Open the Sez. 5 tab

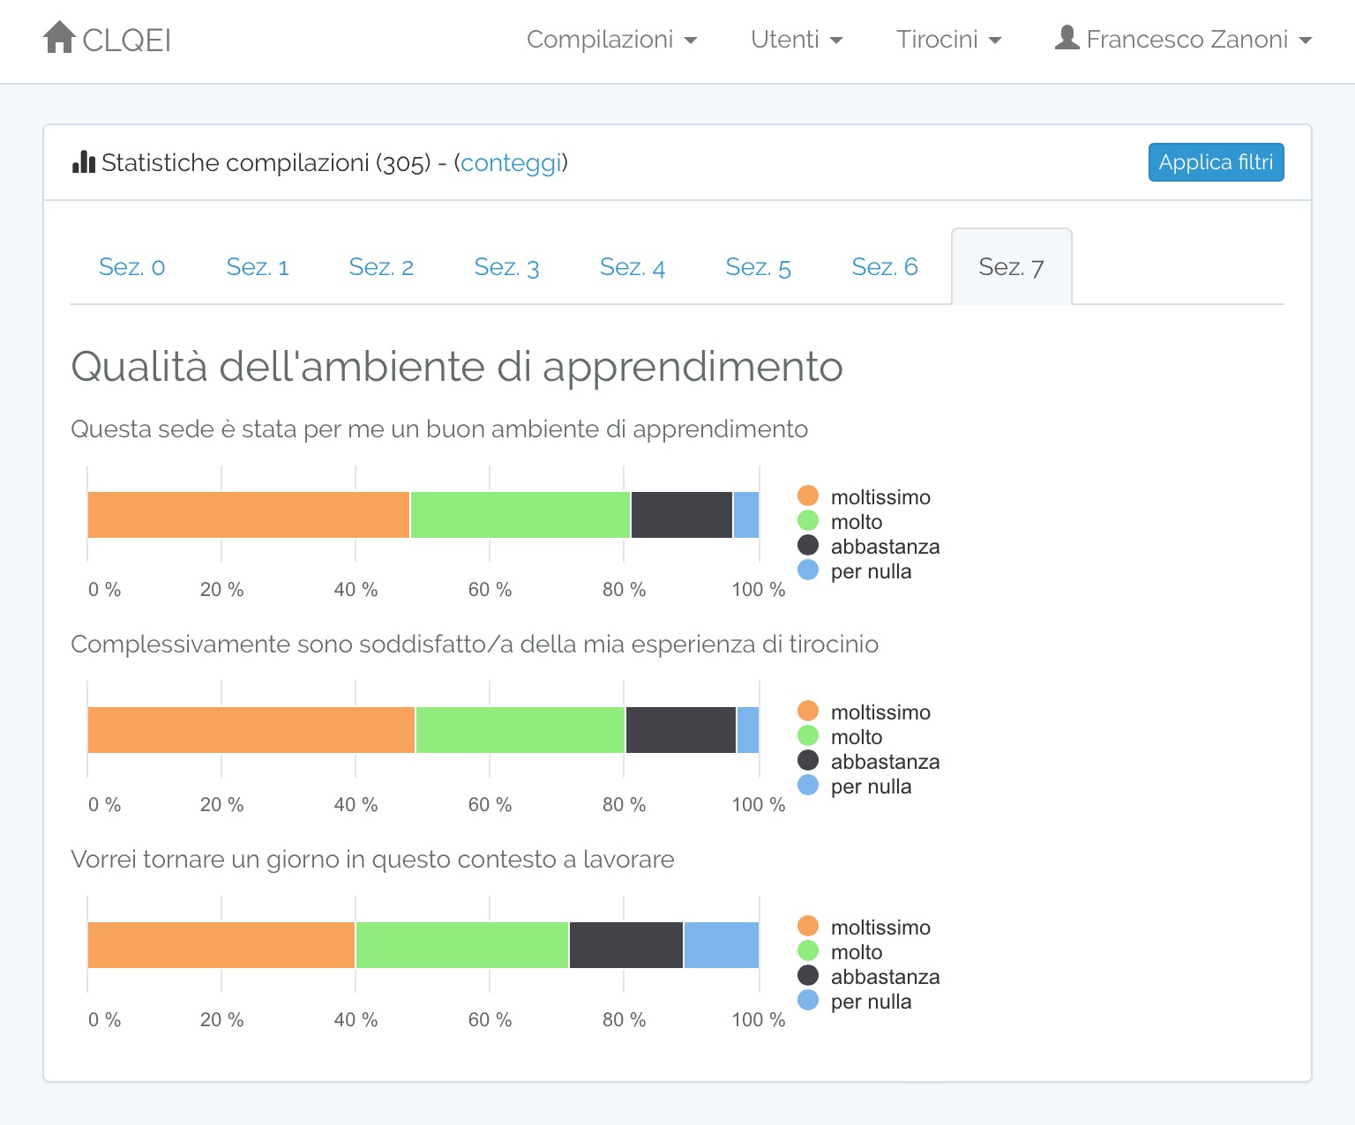coord(758,266)
